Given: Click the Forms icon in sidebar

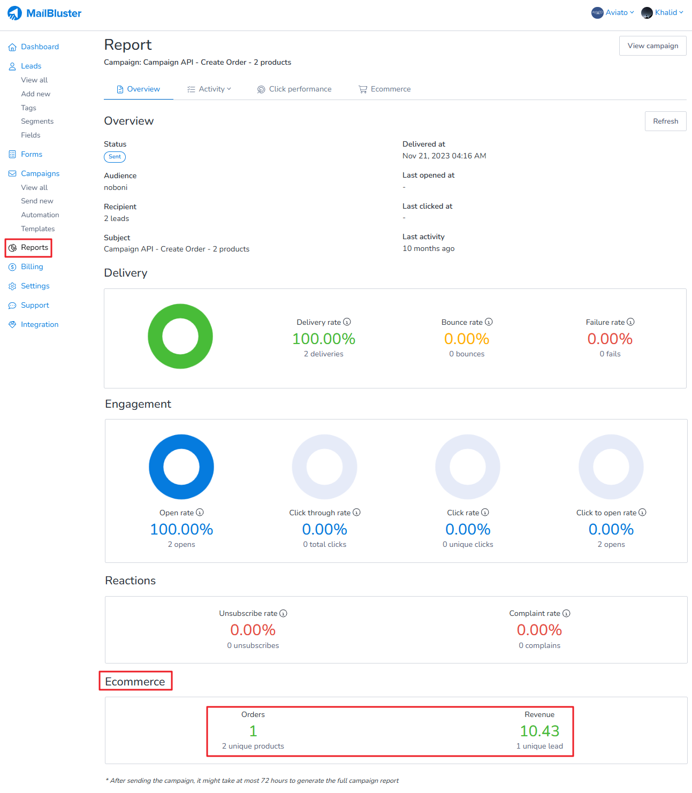Looking at the screenshot, I should (12, 155).
